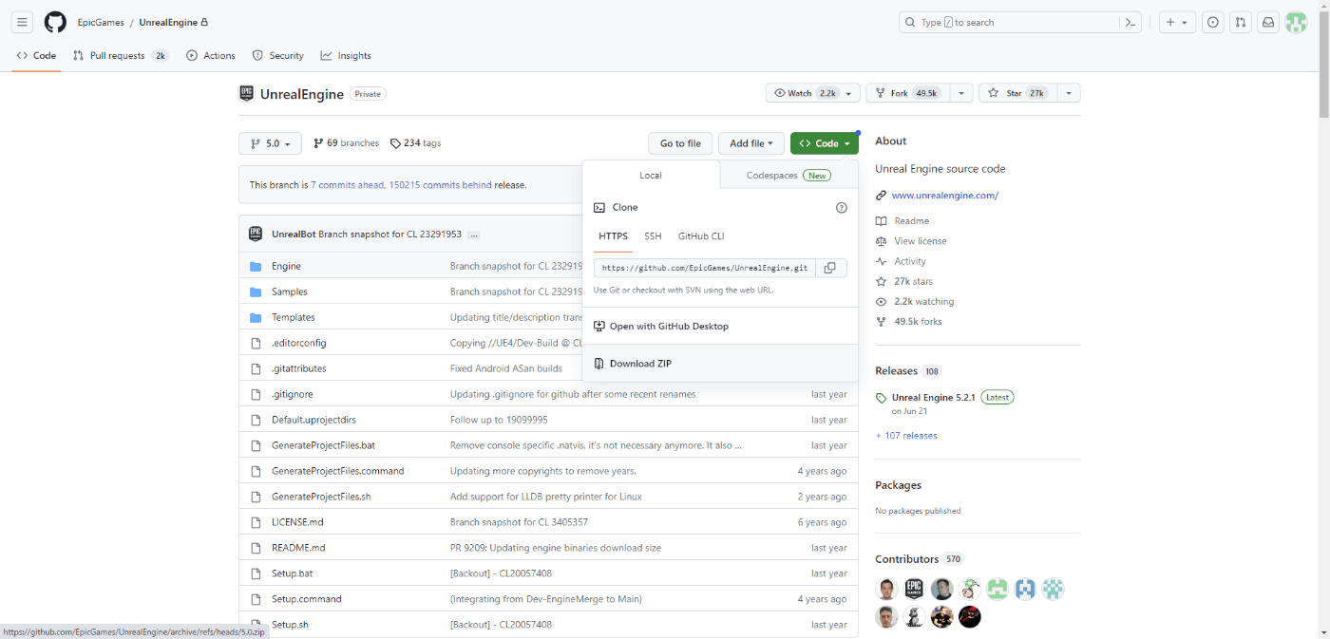Go to GitHub home via Octocat logo
Image resolution: width=1330 pixels, height=639 pixels.
tap(55, 22)
